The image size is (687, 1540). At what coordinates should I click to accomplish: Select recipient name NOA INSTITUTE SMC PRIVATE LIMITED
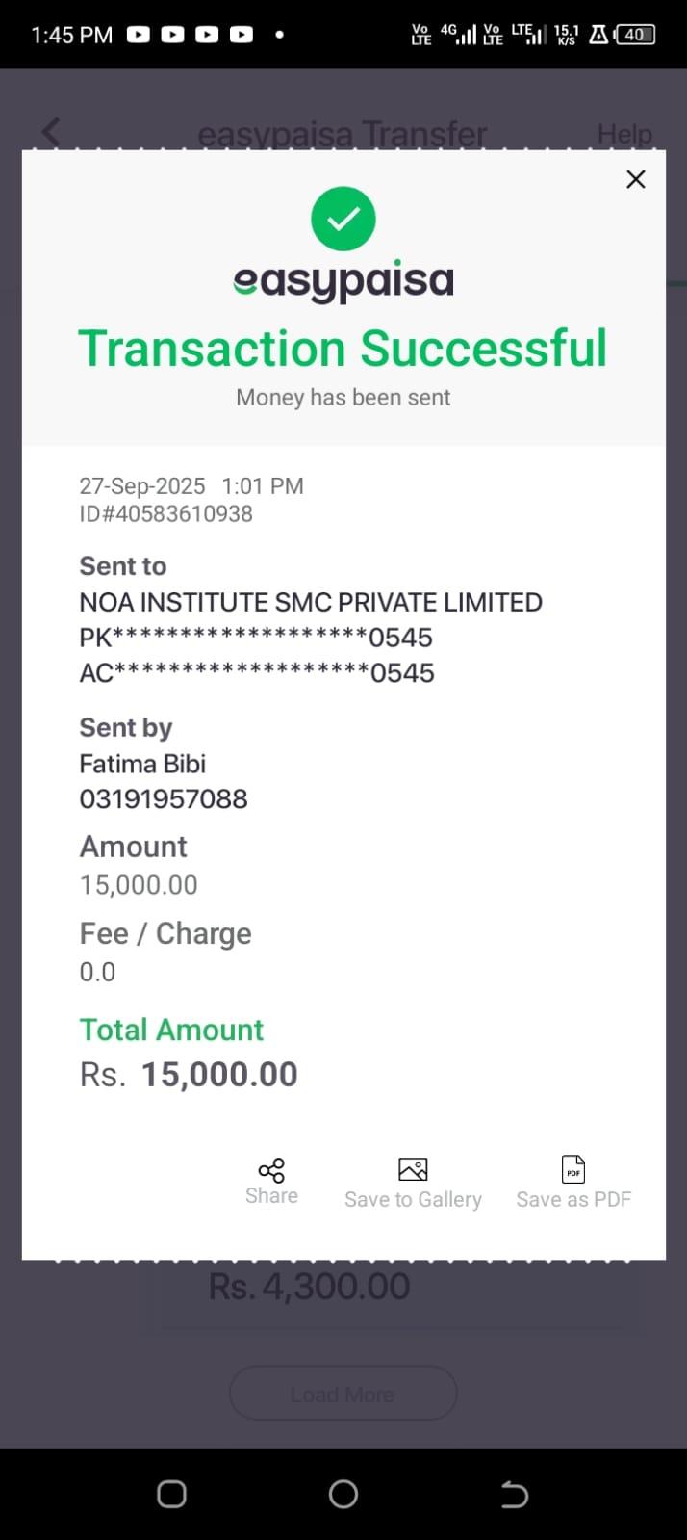(x=310, y=602)
